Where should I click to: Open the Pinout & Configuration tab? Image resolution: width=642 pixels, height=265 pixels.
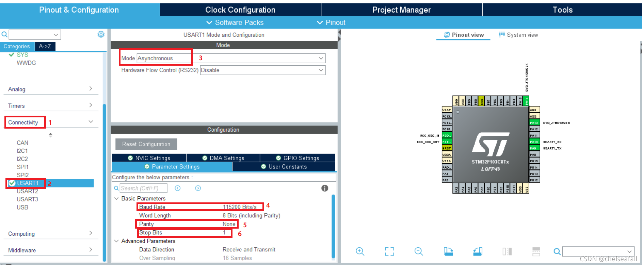pos(79,10)
